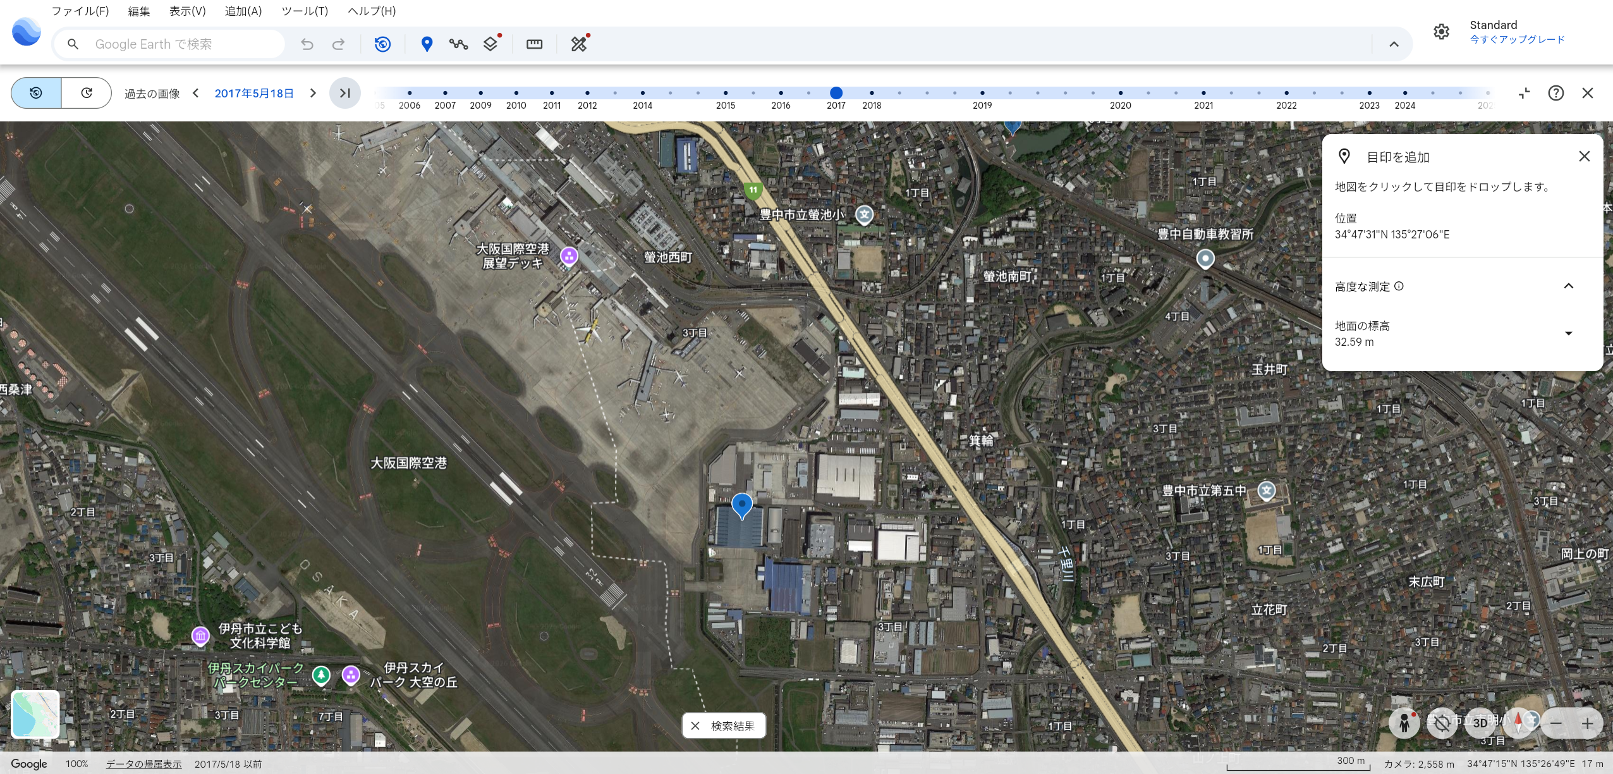Toggle my-location tracking button
Screen dimensions: 1613x774
1442,723
